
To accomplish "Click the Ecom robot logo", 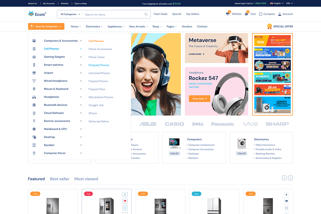I will (37, 14).
